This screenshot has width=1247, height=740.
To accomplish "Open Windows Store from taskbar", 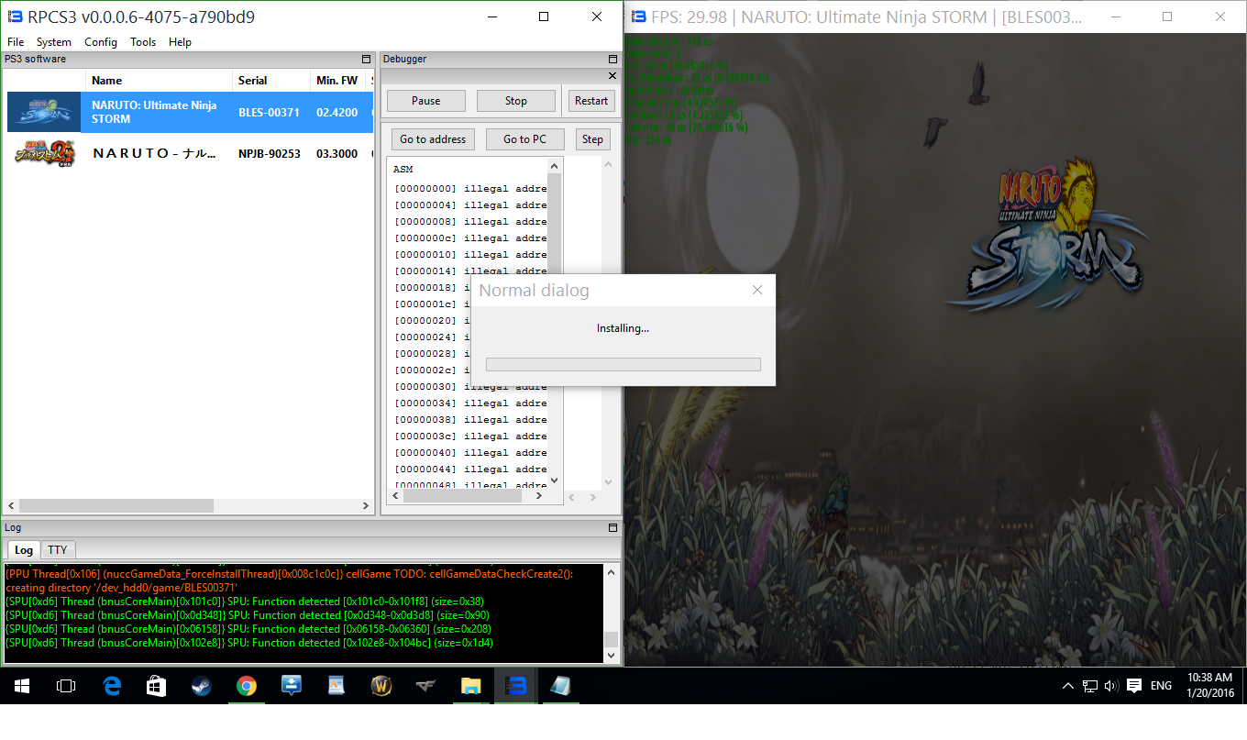I will (156, 686).
